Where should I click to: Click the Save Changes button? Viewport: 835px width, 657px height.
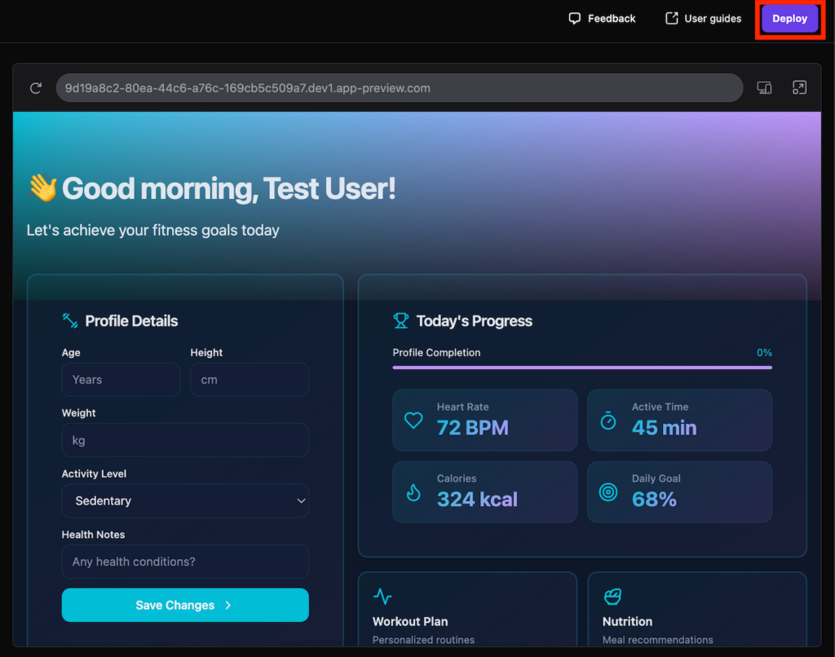(185, 606)
